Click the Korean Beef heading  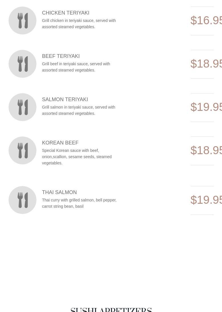click(x=60, y=143)
